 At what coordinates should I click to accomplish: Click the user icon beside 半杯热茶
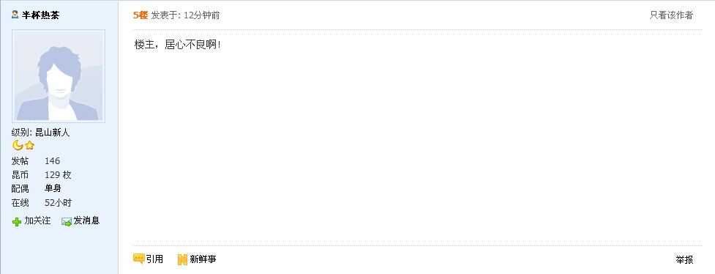15,15
